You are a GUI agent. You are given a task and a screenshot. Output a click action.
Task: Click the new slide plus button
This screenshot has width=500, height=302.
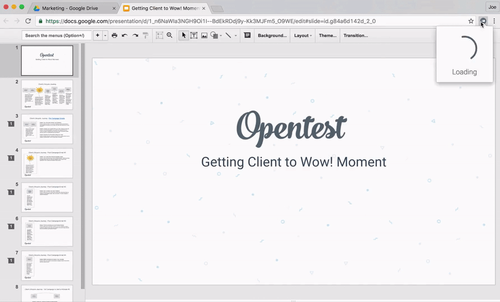[x=97, y=35]
